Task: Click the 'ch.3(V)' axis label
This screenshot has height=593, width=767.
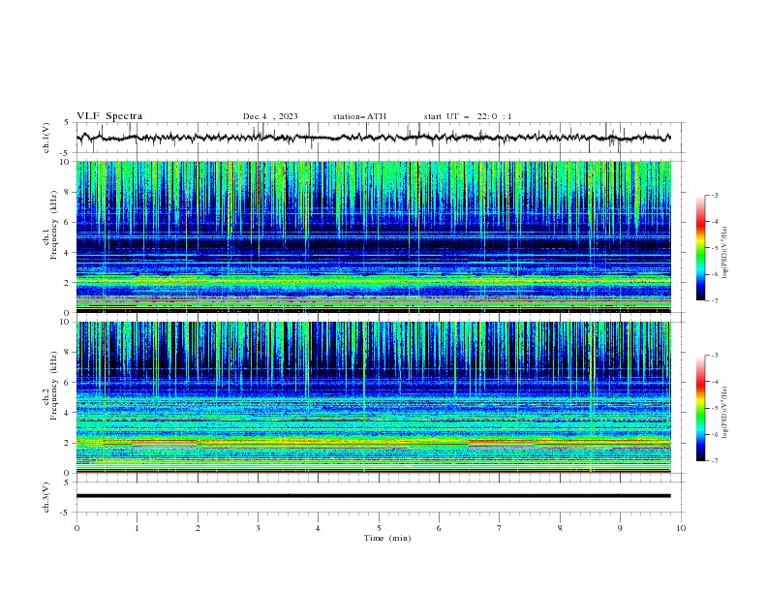Action: pyautogui.click(x=46, y=498)
